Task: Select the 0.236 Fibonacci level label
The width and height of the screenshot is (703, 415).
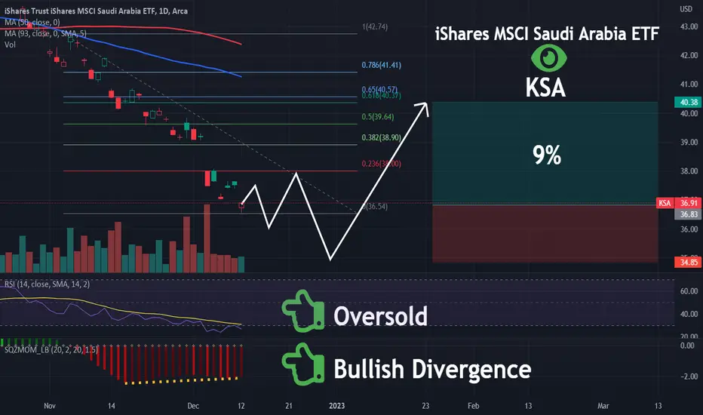Action: [382, 164]
